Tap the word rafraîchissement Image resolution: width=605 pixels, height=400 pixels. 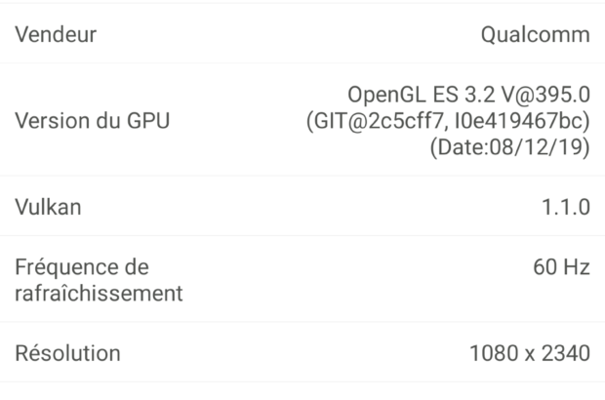[x=100, y=293]
